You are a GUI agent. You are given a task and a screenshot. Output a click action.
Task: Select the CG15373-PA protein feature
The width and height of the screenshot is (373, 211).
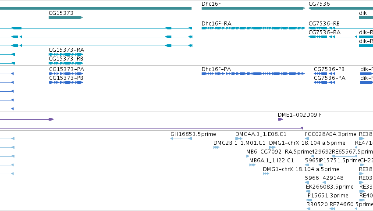coord(66,74)
